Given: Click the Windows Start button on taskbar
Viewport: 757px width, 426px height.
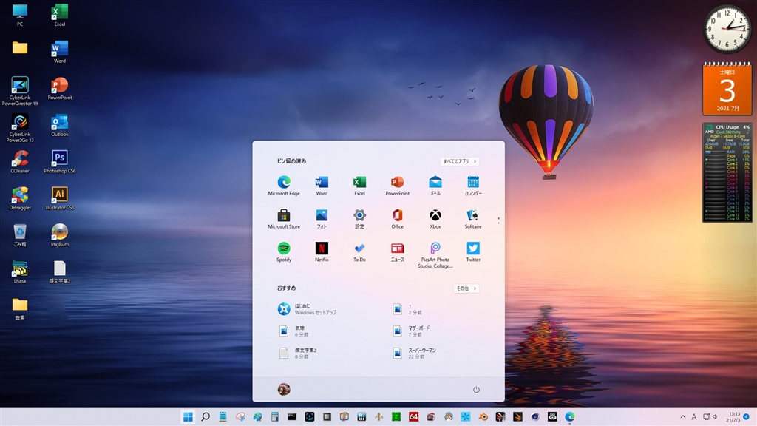Looking at the screenshot, I should coord(188,417).
